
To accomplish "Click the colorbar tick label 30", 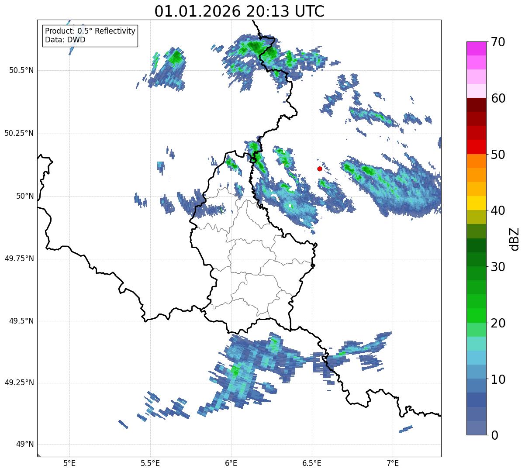I will coord(498,267).
